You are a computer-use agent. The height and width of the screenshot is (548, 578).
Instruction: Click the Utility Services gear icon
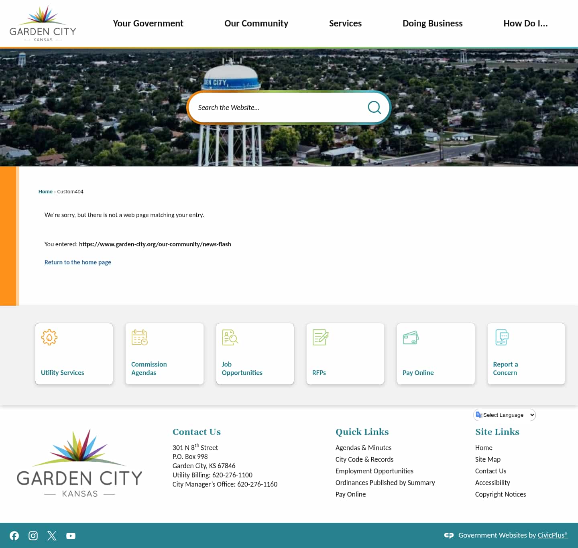point(49,337)
